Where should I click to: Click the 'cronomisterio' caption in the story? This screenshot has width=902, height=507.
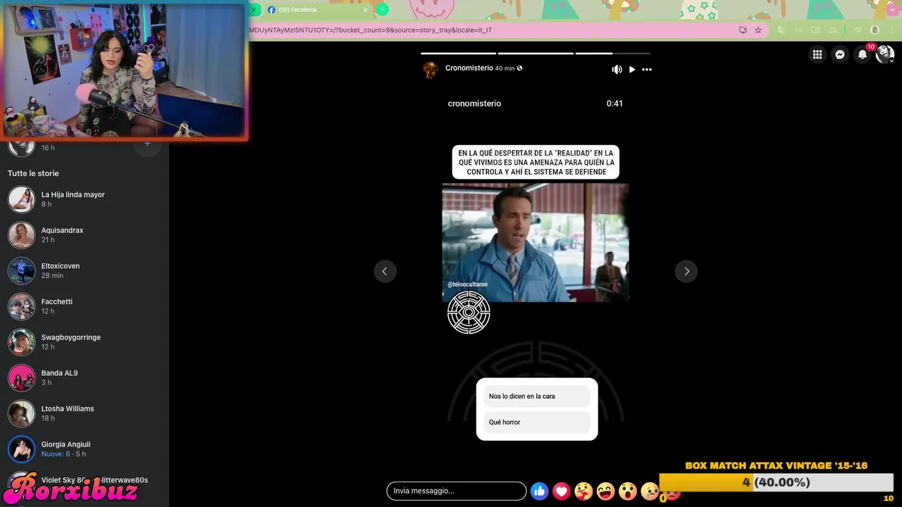[474, 104]
